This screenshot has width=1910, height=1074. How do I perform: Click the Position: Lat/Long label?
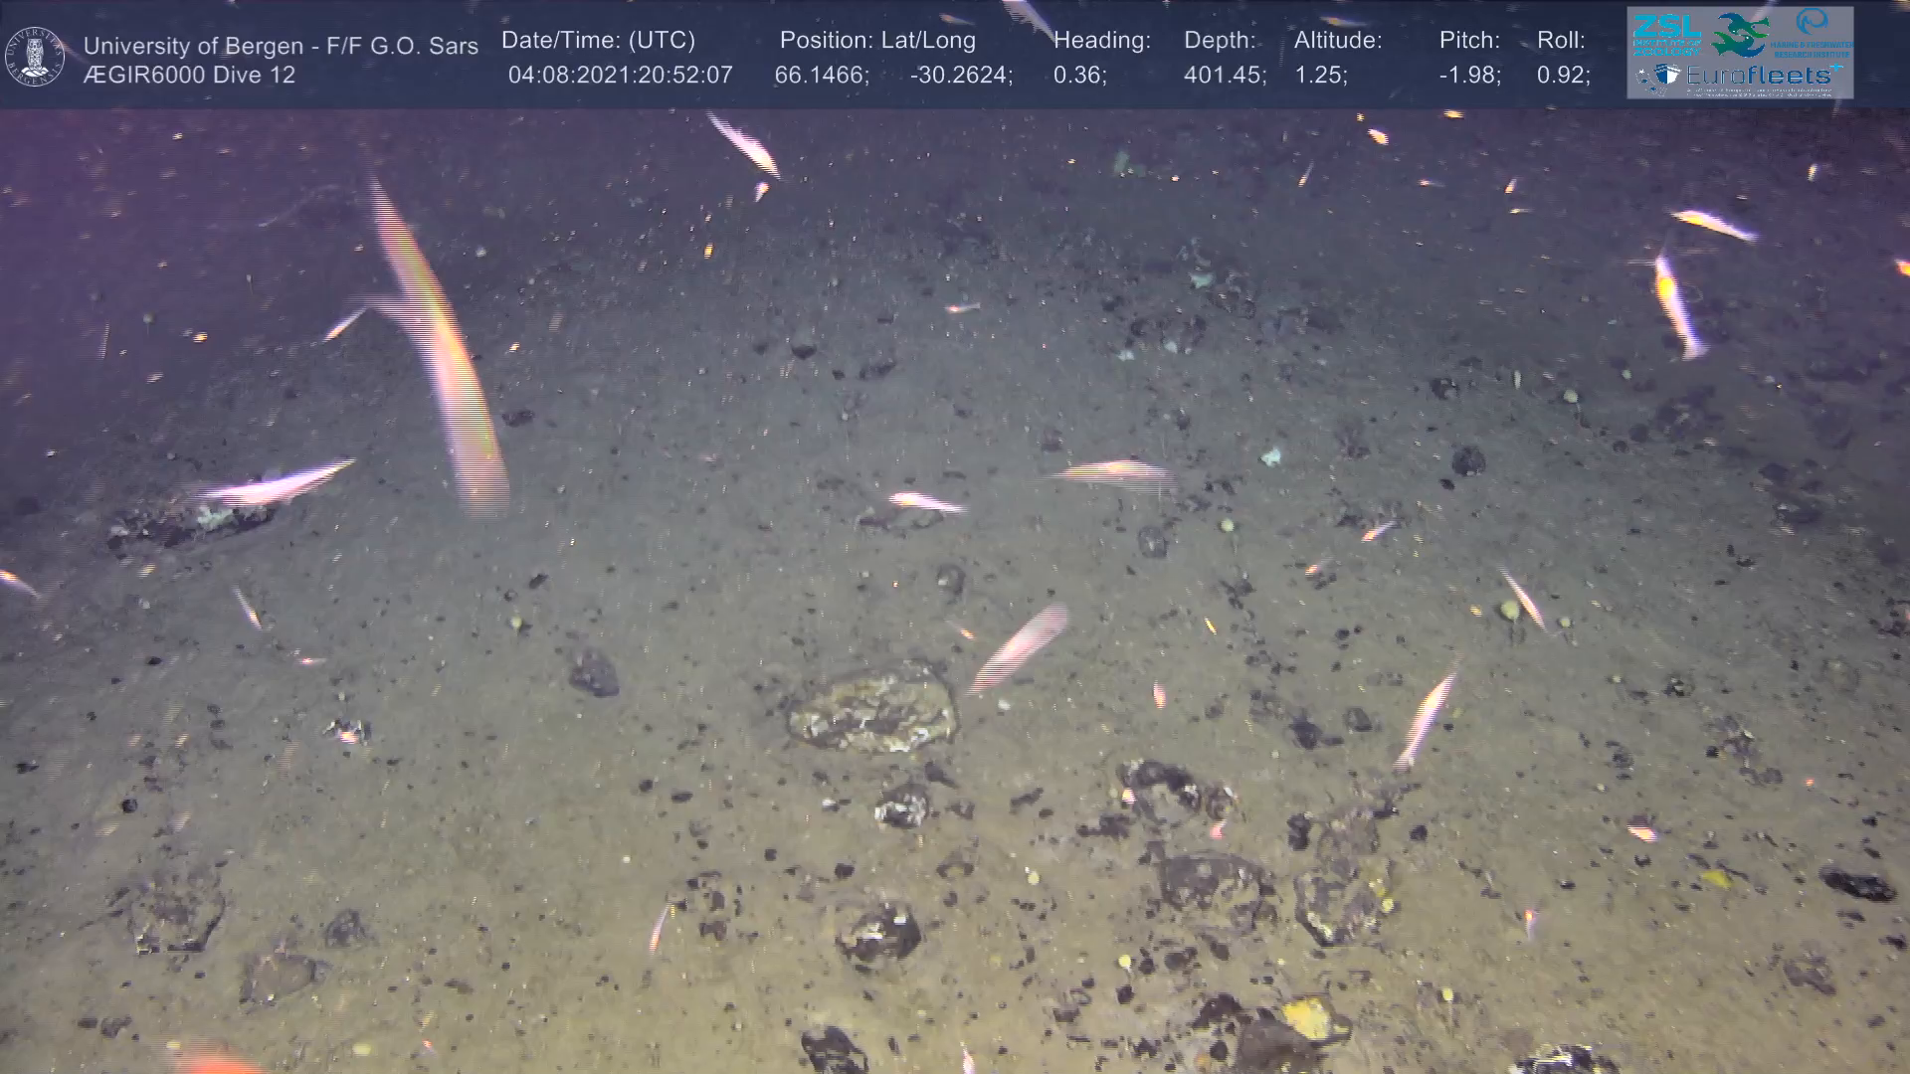click(877, 41)
